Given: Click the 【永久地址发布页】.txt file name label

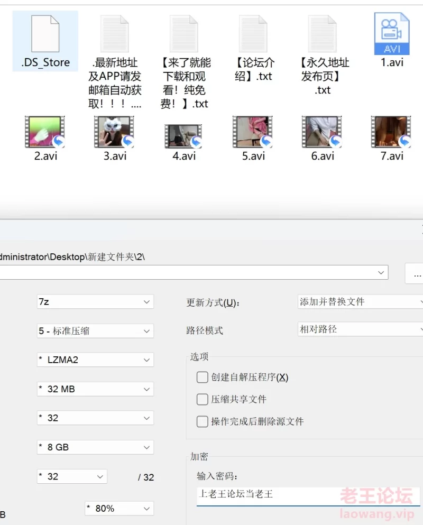Looking at the screenshot, I should pos(323,76).
